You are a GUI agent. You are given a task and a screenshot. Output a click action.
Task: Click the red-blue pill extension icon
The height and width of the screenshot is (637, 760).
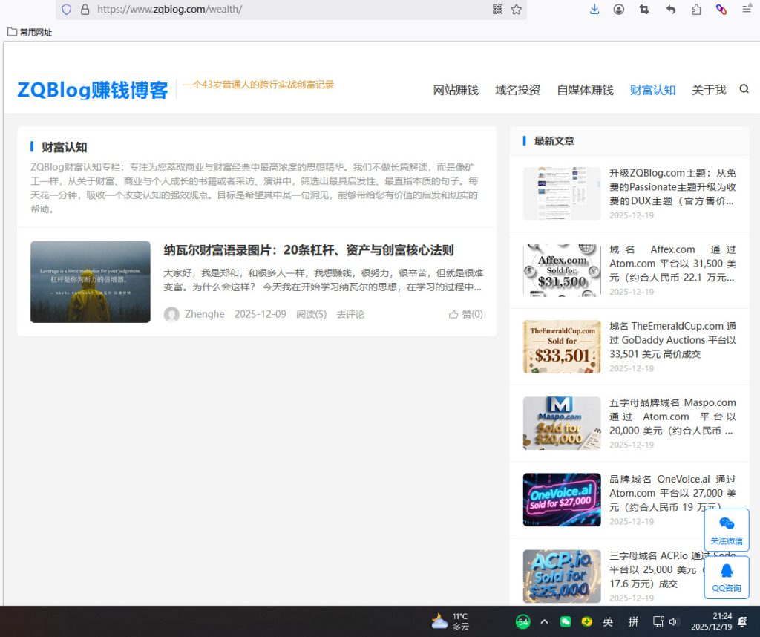click(x=721, y=9)
